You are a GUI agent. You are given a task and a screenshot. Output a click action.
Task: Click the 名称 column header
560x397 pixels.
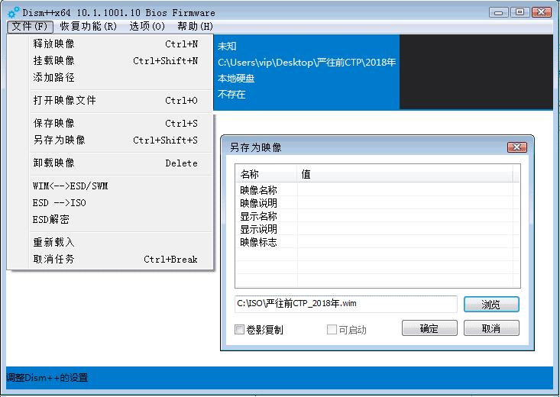(x=266, y=174)
